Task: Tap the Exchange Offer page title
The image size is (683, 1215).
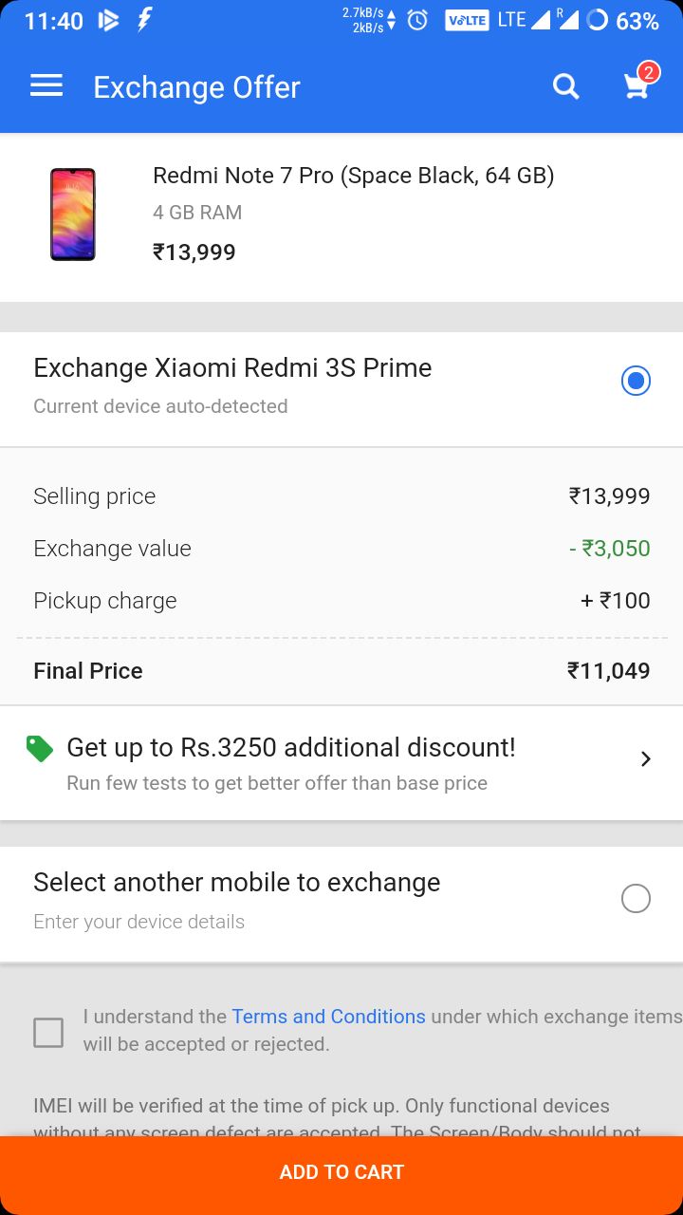Action: [x=196, y=87]
